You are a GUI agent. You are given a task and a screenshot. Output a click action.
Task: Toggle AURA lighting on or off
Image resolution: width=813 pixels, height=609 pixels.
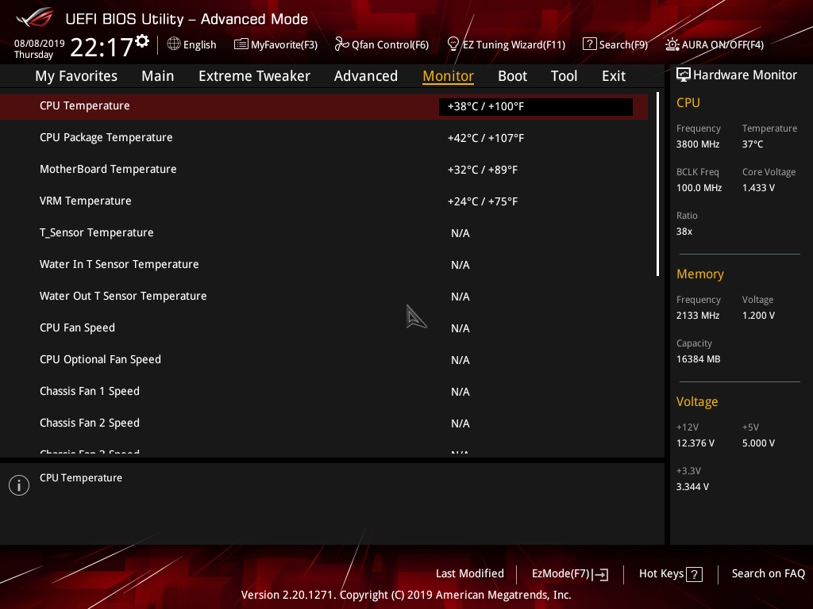(714, 44)
